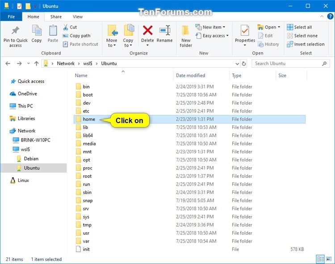Select BRINK-W10PC under Network
This screenshot has width=335, height=264.
(x=31, y=140)
